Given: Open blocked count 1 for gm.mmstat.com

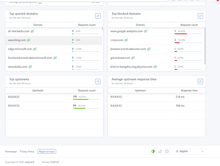Looking at the screenshot, I should (x=175, y=58).
